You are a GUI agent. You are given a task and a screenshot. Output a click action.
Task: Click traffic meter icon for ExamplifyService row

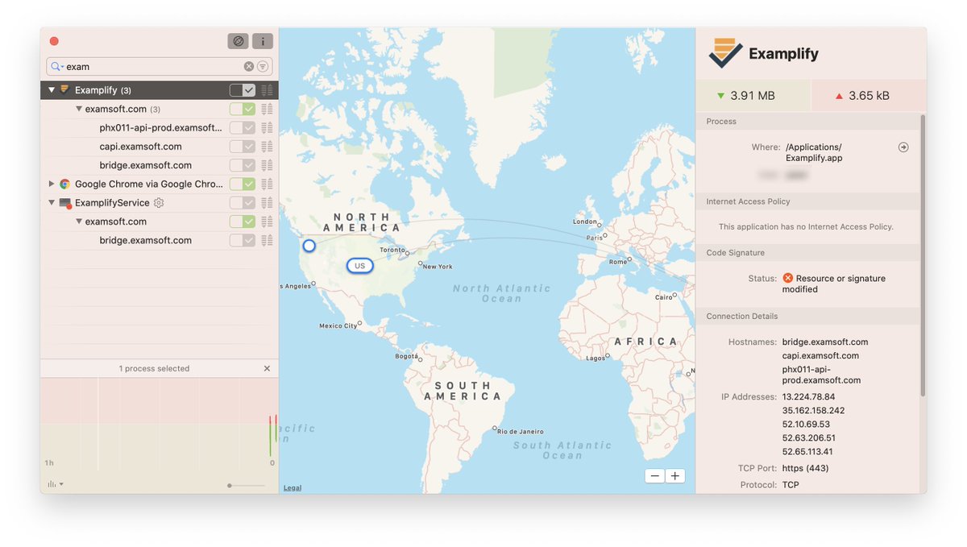pyautogui.click(x=267, y=203)
